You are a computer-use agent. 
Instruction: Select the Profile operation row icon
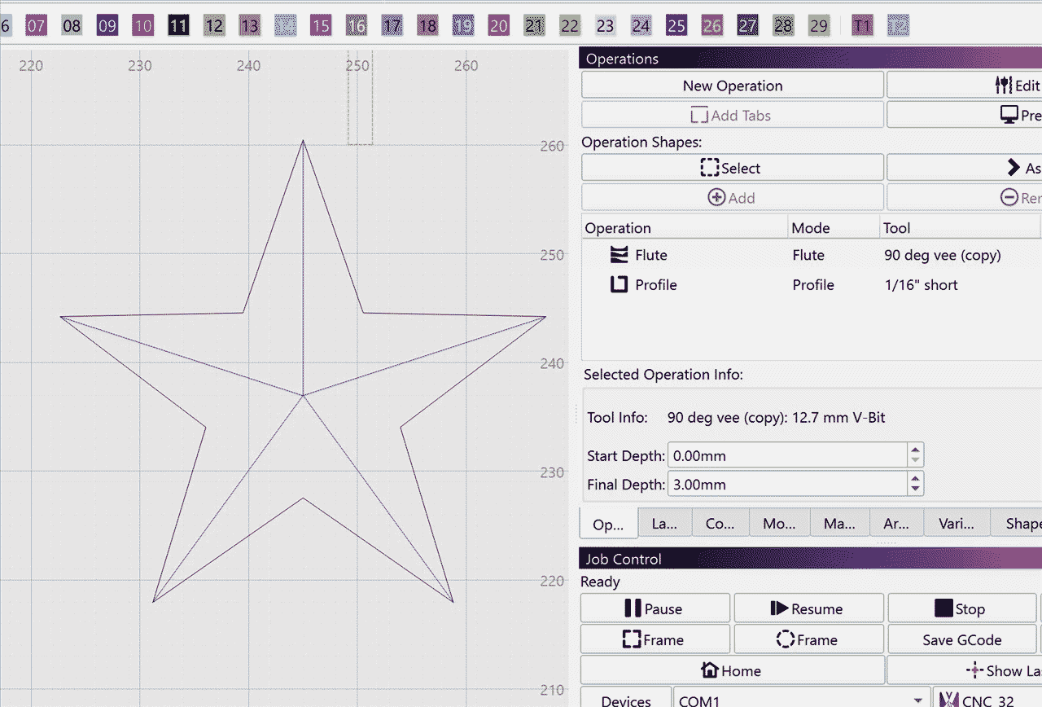coord(620,285)
